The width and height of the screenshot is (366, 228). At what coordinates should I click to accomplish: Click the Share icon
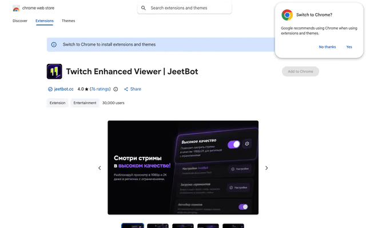pyautogui.click(x=126, y=89)
